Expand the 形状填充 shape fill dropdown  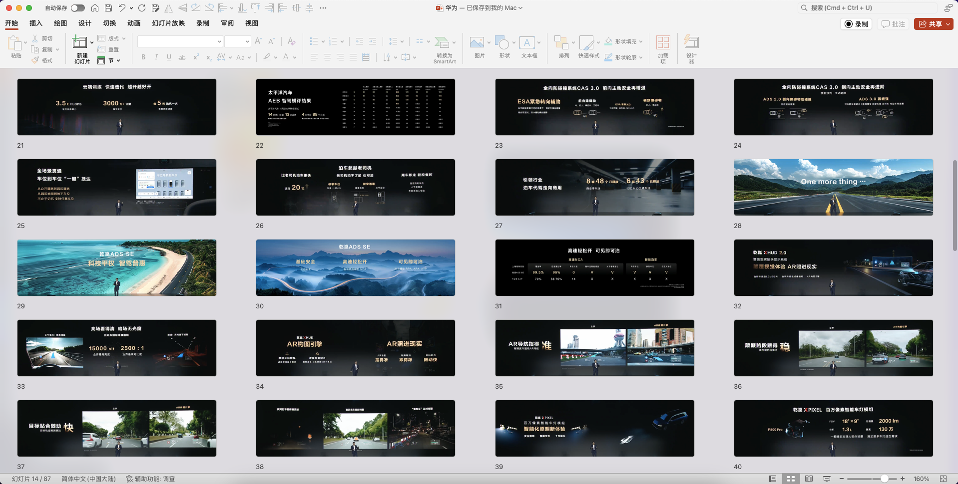click(641, 41)
